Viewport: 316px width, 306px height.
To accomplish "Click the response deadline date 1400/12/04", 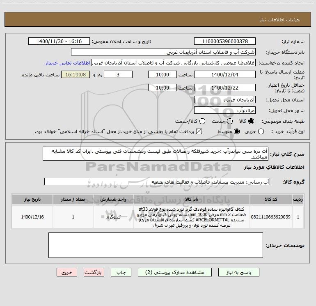I will click(x=225, y=74).
